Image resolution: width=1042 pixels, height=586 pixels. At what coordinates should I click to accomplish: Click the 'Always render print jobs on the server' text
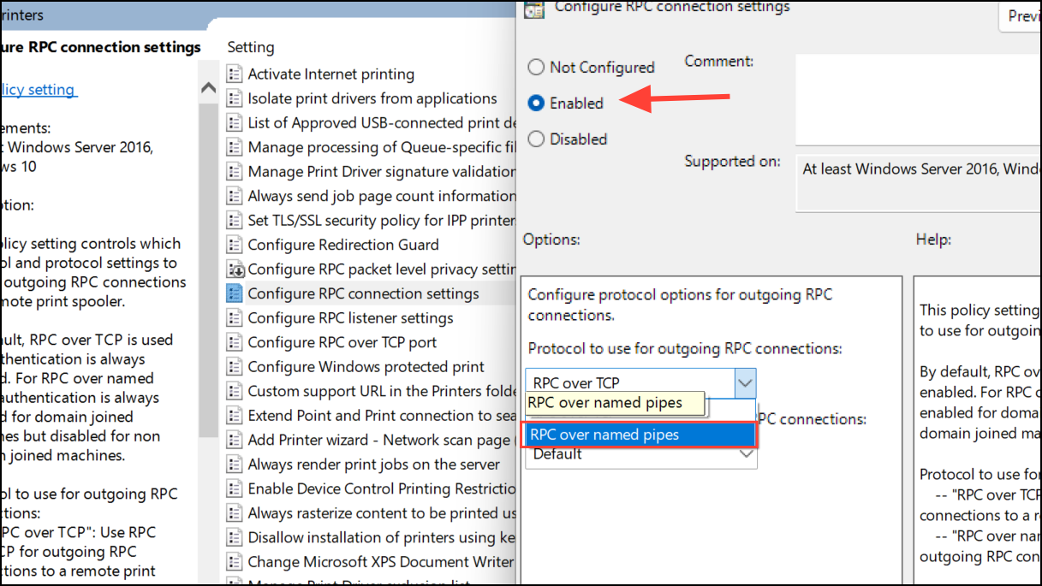tap(374, 465)
